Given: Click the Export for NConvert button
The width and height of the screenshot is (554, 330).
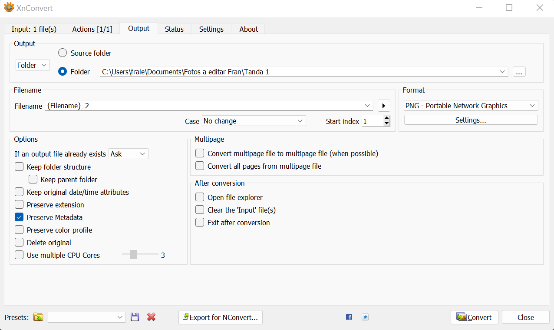Looking at the screenshot, I should coord(220,317).
